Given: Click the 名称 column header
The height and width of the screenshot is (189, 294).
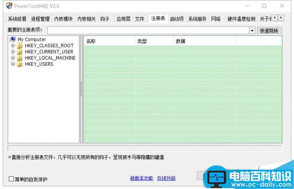Looking at the screenshot, I should [x=109, y=41].
